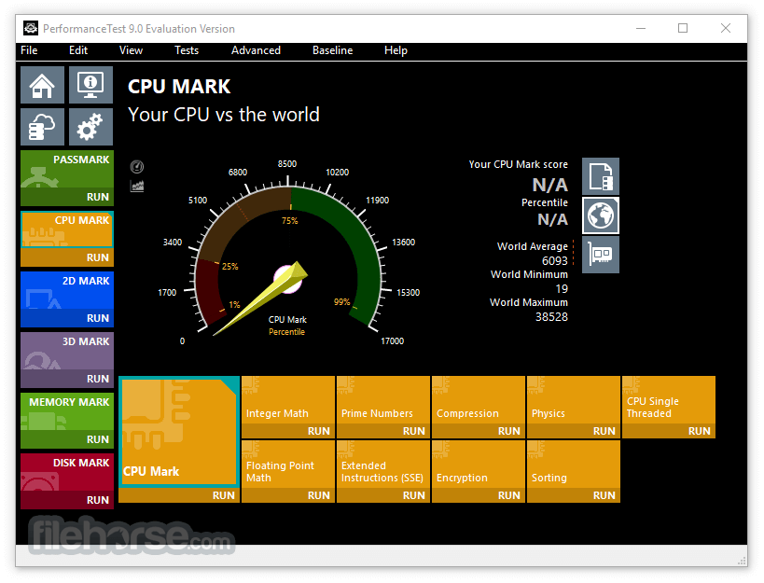The height and width of the screenshot is (583, 764).
Task: Open the cloud baseline manager icon
Action: 42,127
